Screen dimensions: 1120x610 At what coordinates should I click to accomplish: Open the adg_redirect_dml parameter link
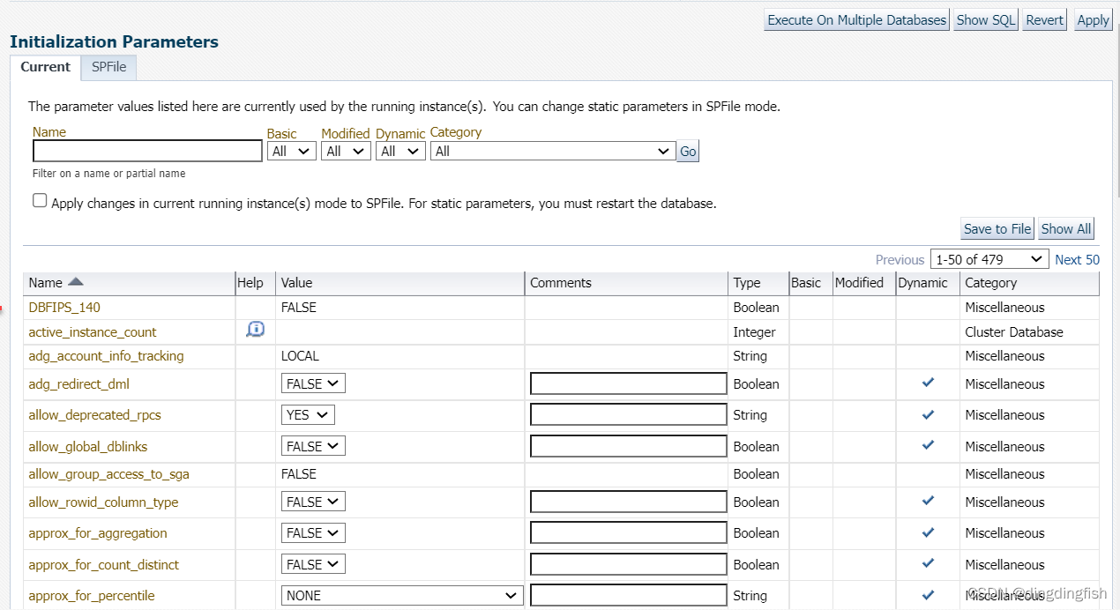(78, 383)
